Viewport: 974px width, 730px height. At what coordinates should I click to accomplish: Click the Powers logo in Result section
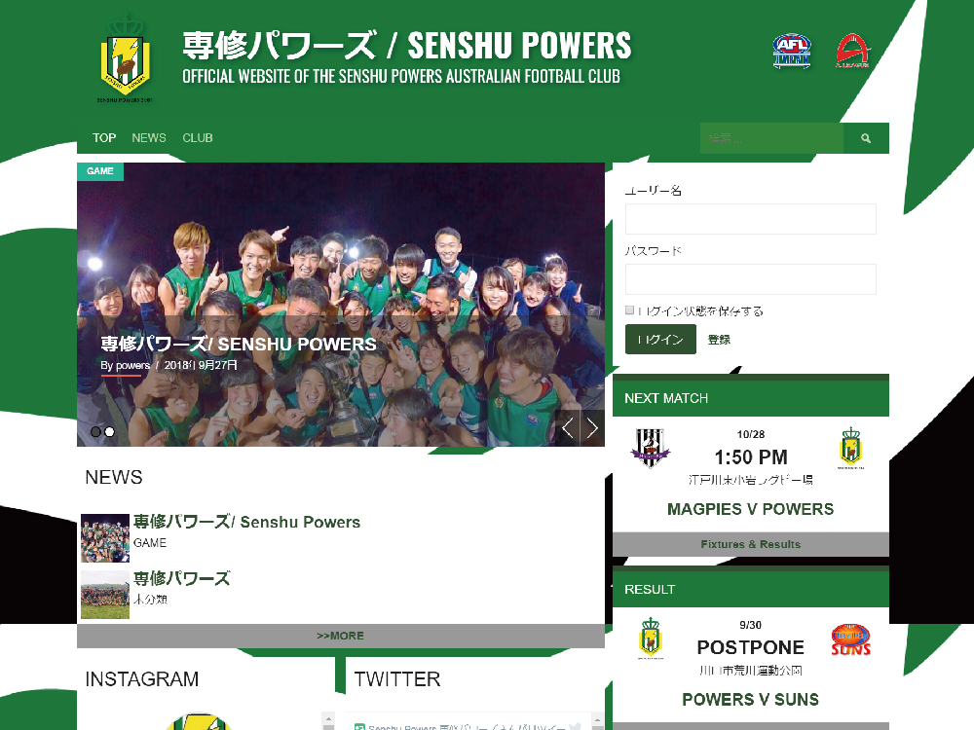coord(651,639)
